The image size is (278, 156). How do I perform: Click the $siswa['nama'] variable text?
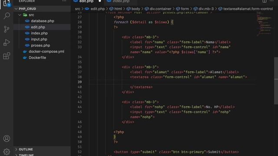196,52
